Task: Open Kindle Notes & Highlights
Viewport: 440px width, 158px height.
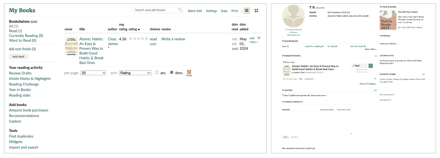Action: pos(30,79)
